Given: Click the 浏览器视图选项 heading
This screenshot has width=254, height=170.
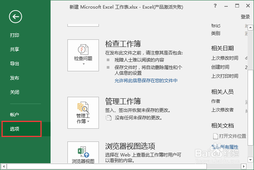Looking at the screenshot, I should pyautogui.click(x=130, y=146).
